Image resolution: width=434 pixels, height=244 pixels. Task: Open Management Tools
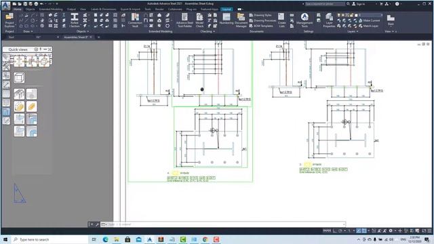304,20
